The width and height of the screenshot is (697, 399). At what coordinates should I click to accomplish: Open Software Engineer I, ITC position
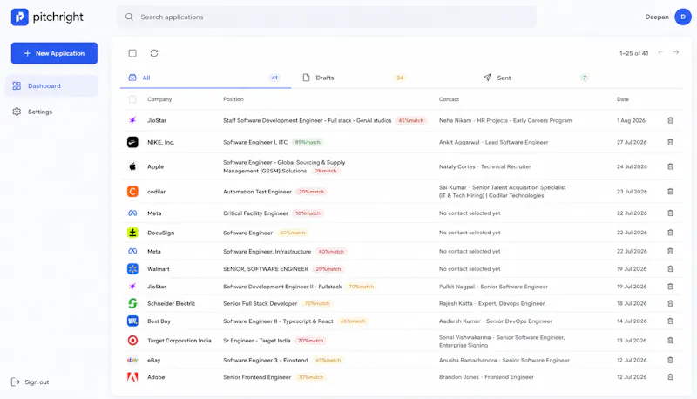coord(255,142)
